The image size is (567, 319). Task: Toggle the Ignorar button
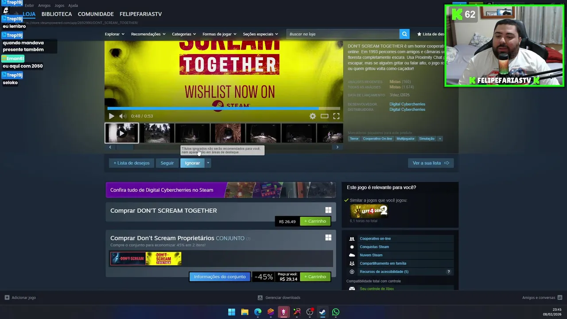(x=192, y=163)
